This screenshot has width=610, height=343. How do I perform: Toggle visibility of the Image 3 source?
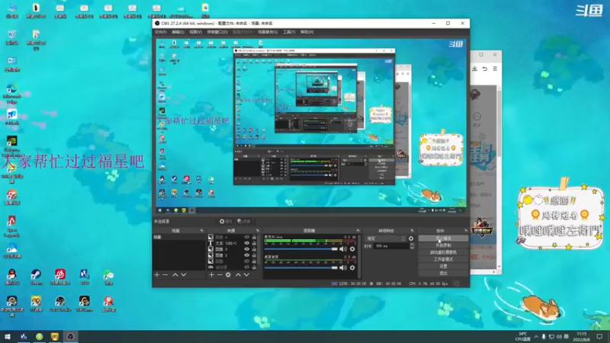(246, 249)
